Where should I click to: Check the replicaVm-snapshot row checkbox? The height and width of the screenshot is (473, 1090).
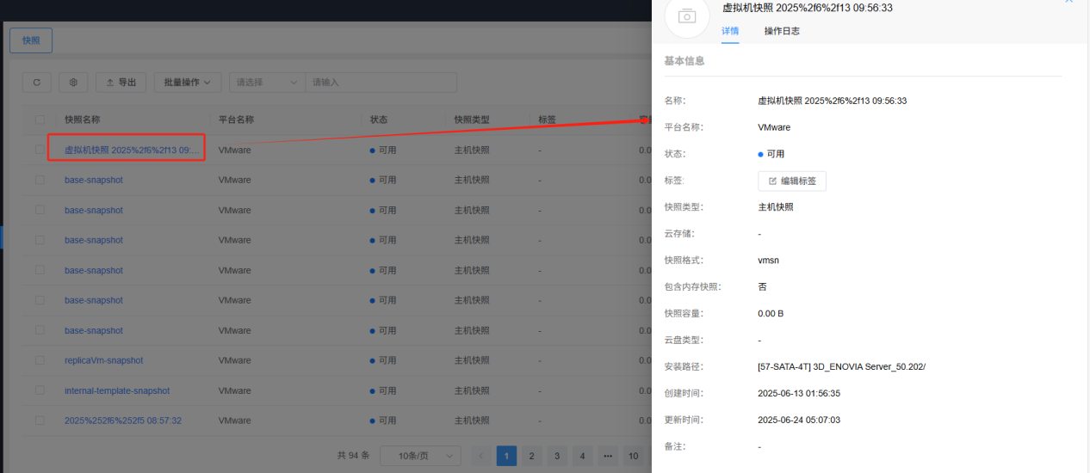coord(40,360)
